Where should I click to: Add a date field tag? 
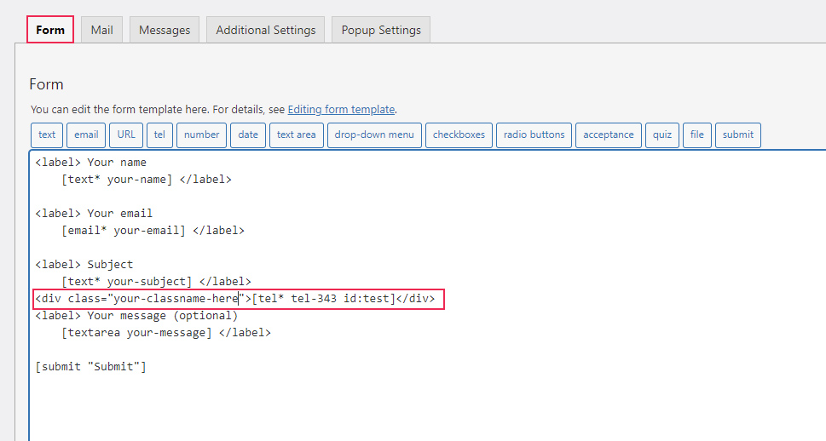coord(248,135)
